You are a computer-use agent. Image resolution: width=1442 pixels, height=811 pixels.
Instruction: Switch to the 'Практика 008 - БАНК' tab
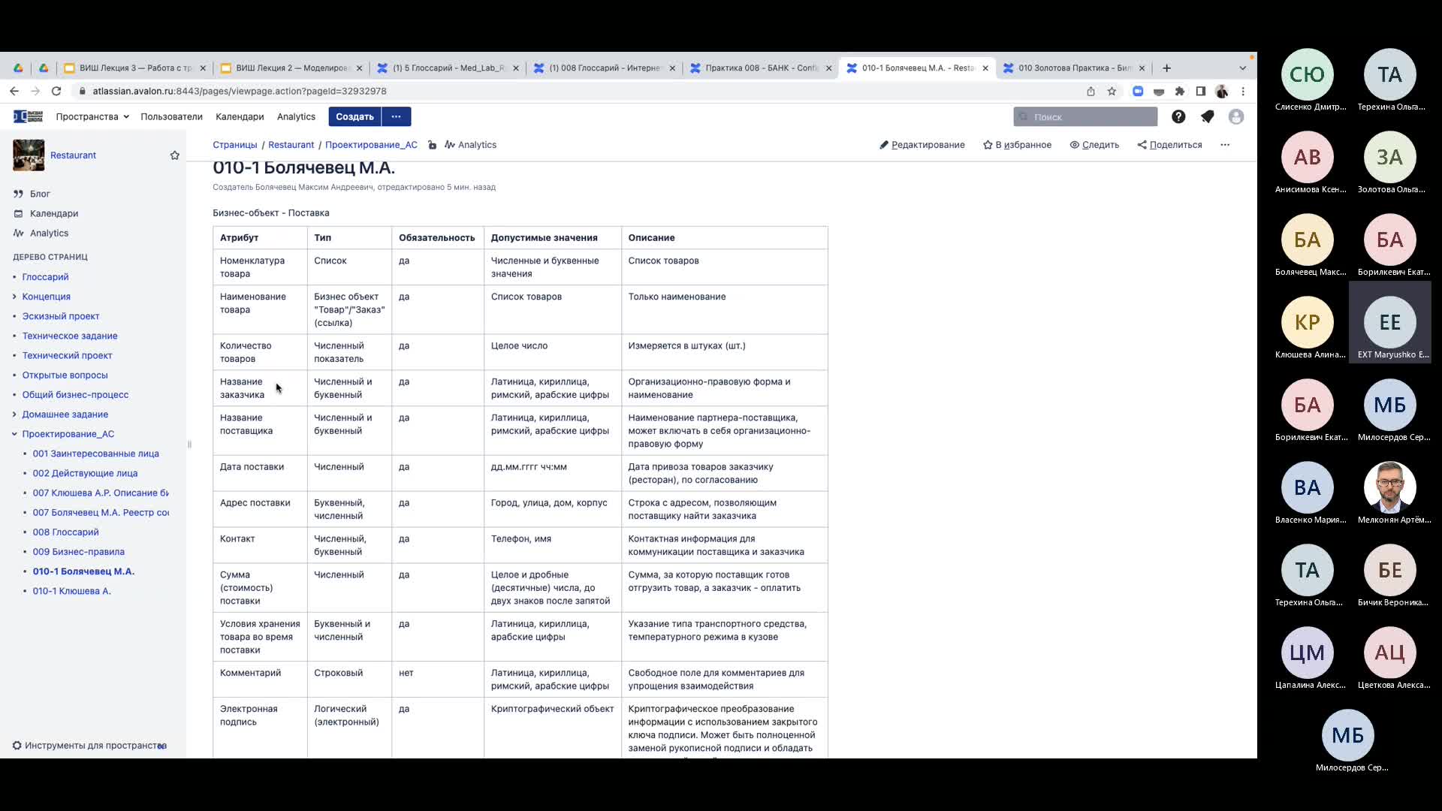[761, 68]
